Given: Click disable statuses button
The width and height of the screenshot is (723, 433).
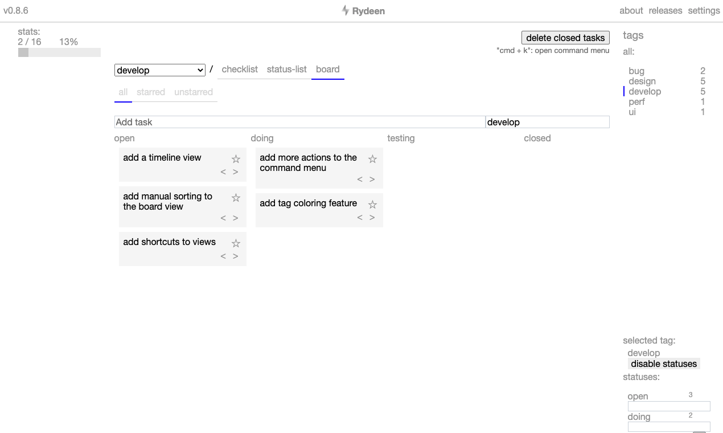Looking at the screenshot, I should pos(664,363).
